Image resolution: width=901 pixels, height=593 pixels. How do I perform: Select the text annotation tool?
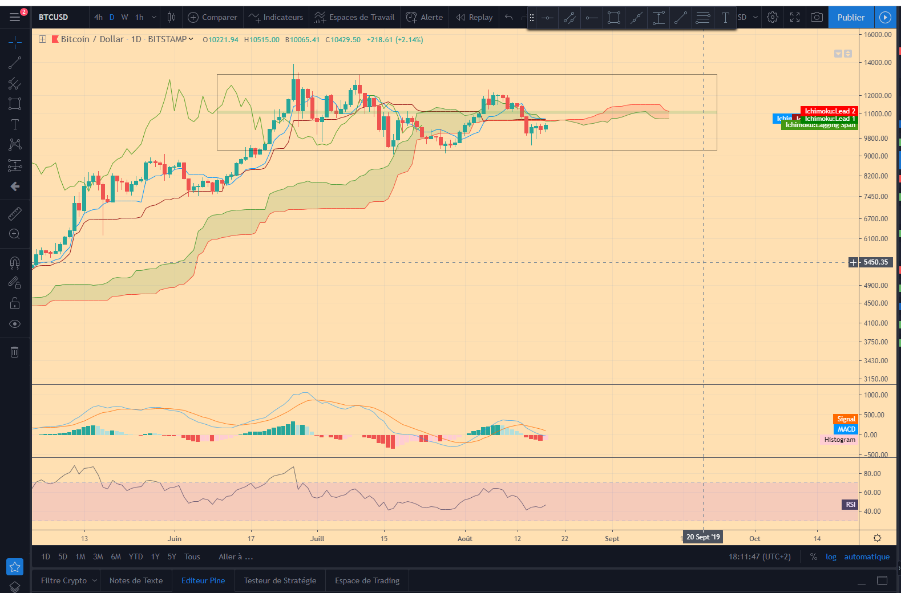click(15, 124)
